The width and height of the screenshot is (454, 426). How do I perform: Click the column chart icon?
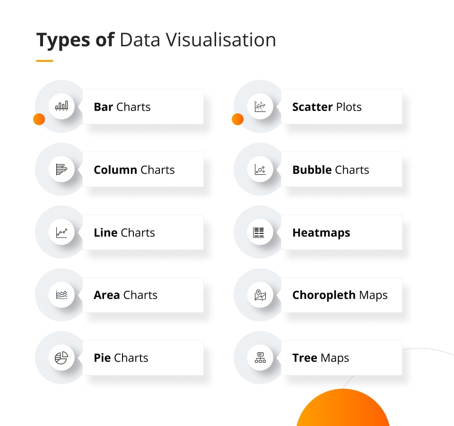pos(61,169)
